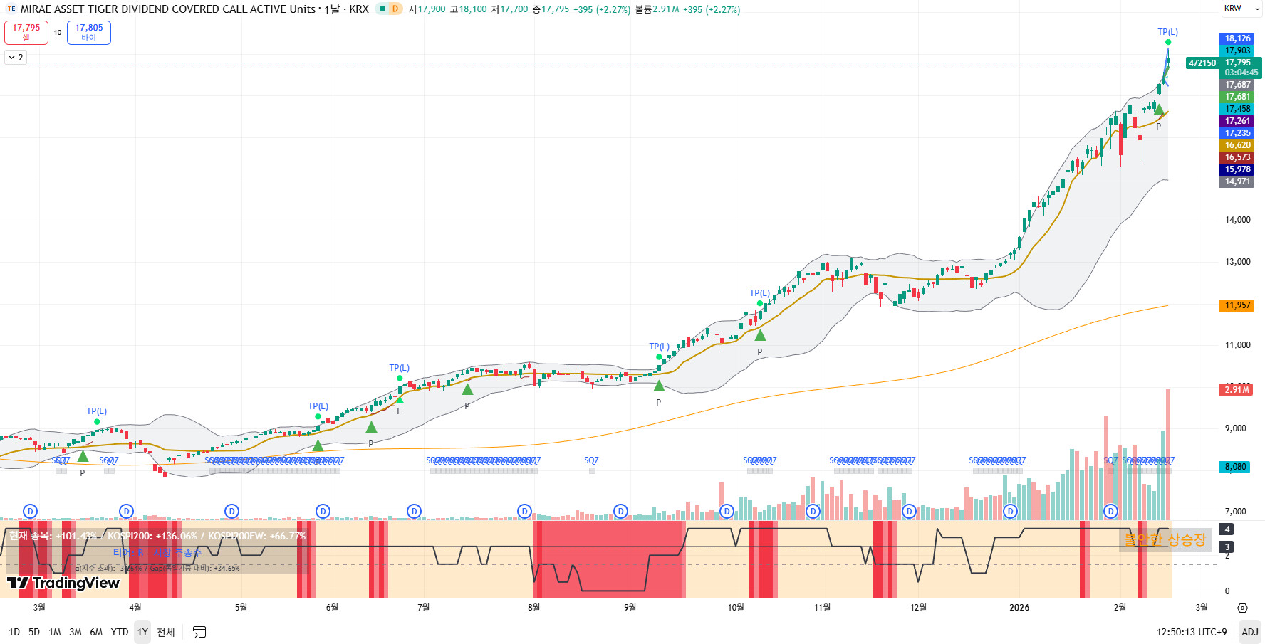
Task: Click the 18,126 blue price label
Action: [1237, 38]
